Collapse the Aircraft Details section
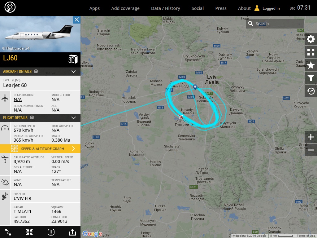The image size is (317, 238). point(74,72)
